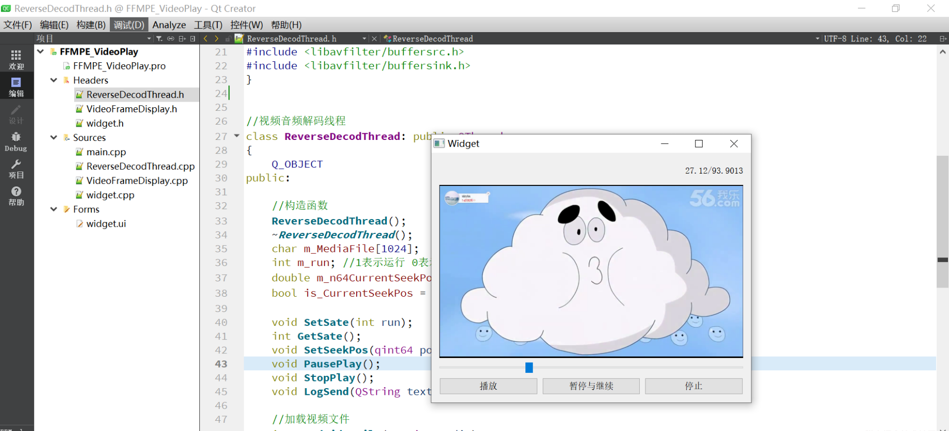Open the 调试(D) menu
Viewport: 949px width, 431px height.
click(x=129, y=25)
